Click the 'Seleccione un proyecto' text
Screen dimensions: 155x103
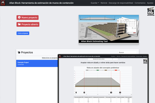(x=50, y=58)
